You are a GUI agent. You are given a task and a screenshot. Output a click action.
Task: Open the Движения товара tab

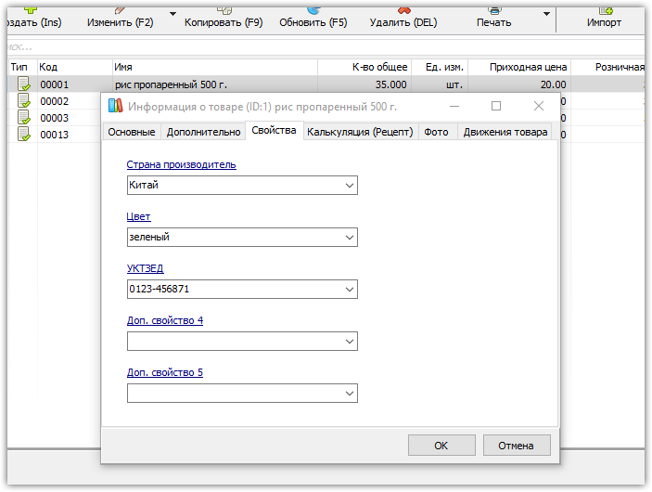coord(505,132)
